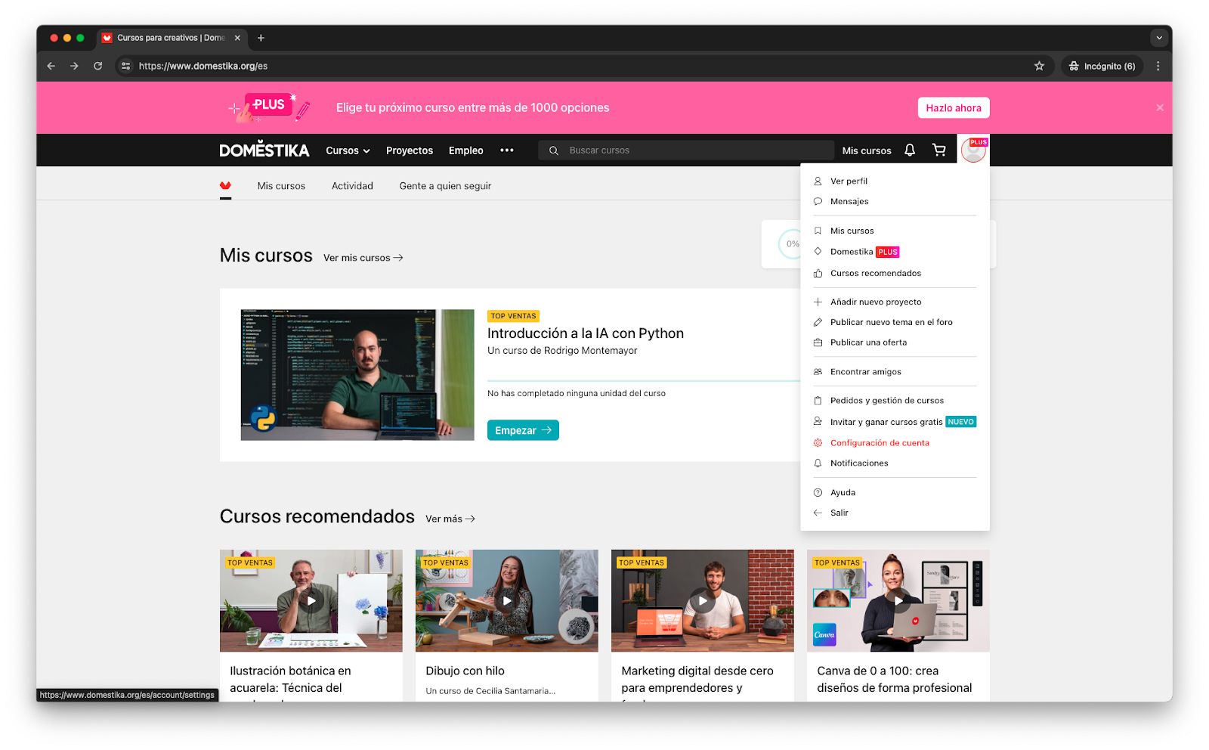Viewport: 1209px width, 750px height.
Task: Open the notifications bell icon in header
Action: pos(910,150)
